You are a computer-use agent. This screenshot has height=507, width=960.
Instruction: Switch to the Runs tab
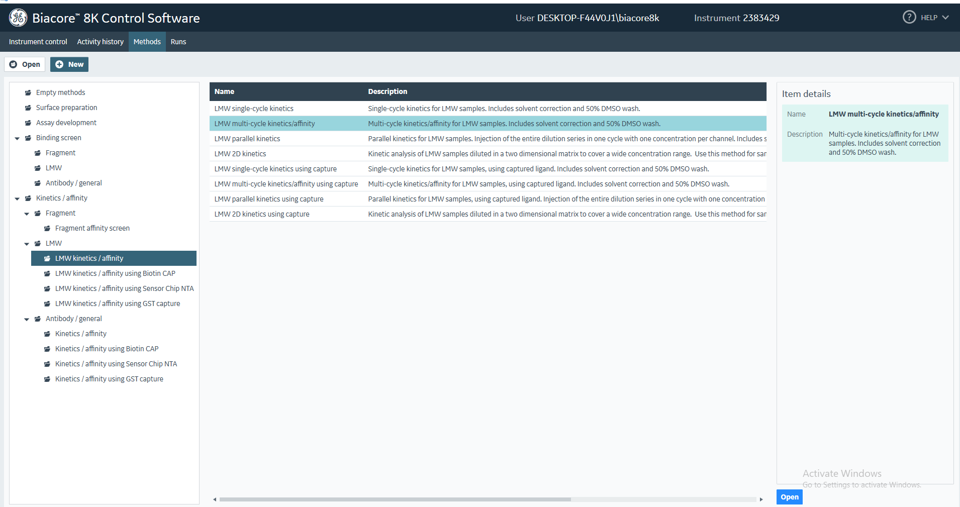click(x=178, y=42)
